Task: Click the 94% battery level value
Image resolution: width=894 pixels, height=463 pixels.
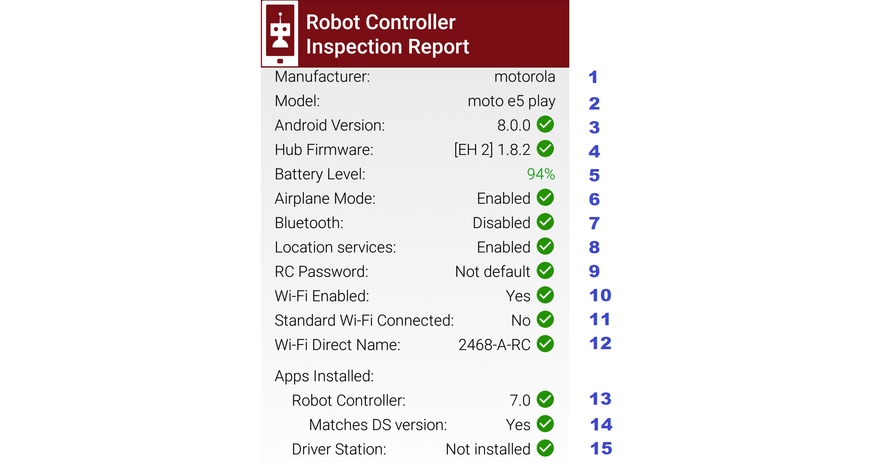Action: pos(541,174)
